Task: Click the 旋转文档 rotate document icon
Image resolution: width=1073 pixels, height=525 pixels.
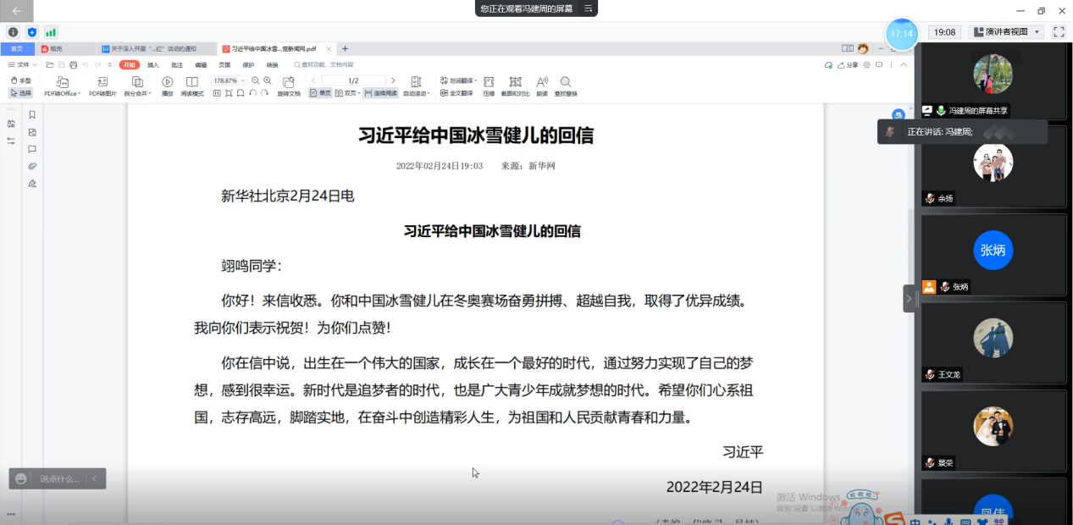Action: point(289,82)
